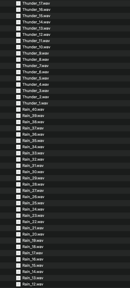
Task: Highlight the Thunder_8.wav row
Action: tap(65, 60)
